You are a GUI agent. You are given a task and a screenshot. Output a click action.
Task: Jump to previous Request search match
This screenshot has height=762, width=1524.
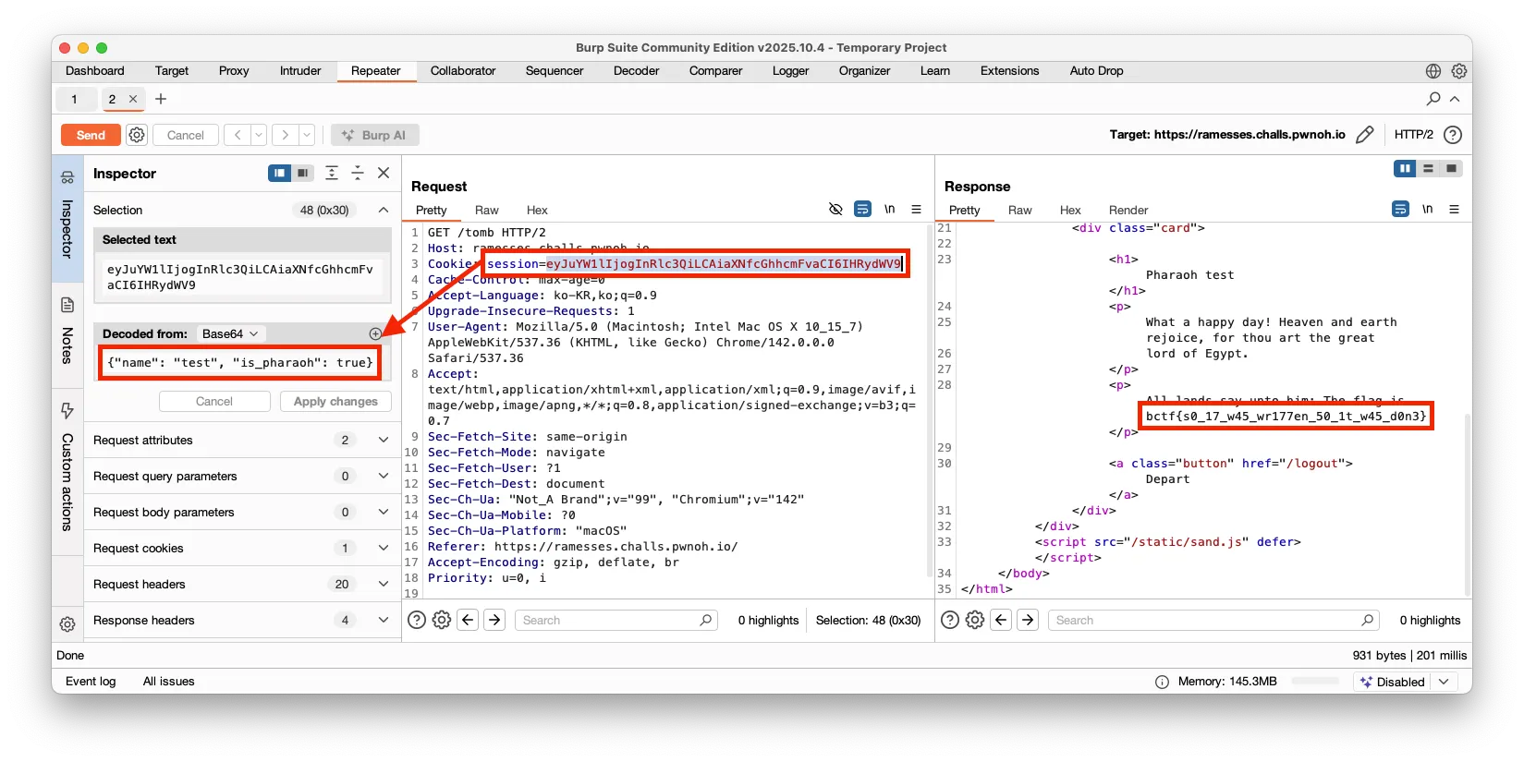point(469,620)
